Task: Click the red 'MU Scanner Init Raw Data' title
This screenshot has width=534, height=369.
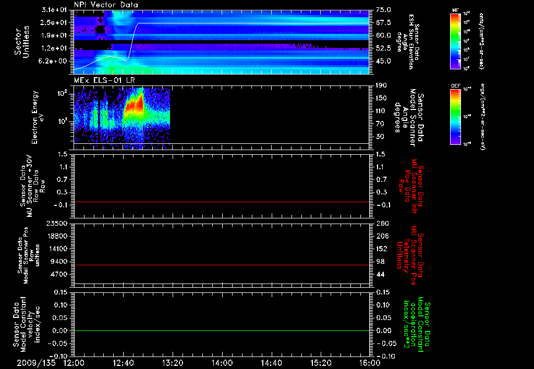Action: click(x=411, y=186)
